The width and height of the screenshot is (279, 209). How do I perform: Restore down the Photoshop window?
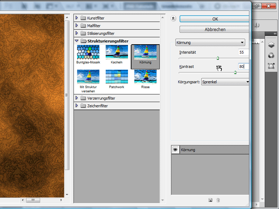pos(257,6)
